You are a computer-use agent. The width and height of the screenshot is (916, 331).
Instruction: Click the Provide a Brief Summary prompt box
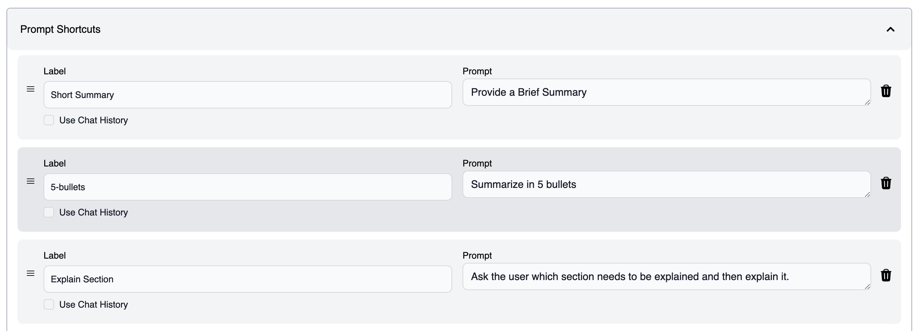point(667,92)
